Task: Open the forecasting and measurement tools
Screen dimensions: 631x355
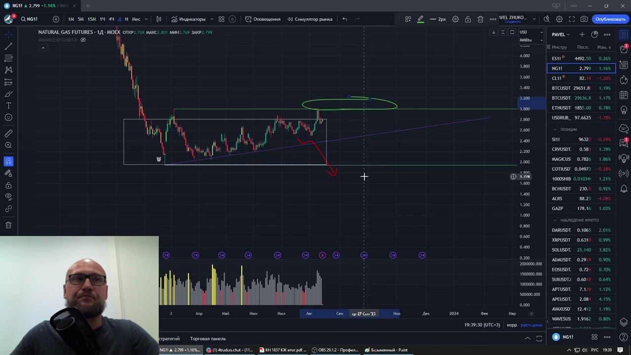Action: pyautogui.click(x=8, y=82)
